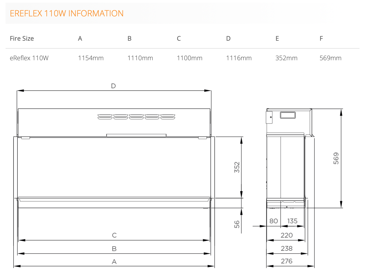Click the vent slots on front view drawing
This screenshot has height=279, width=374.
[136, 117]
